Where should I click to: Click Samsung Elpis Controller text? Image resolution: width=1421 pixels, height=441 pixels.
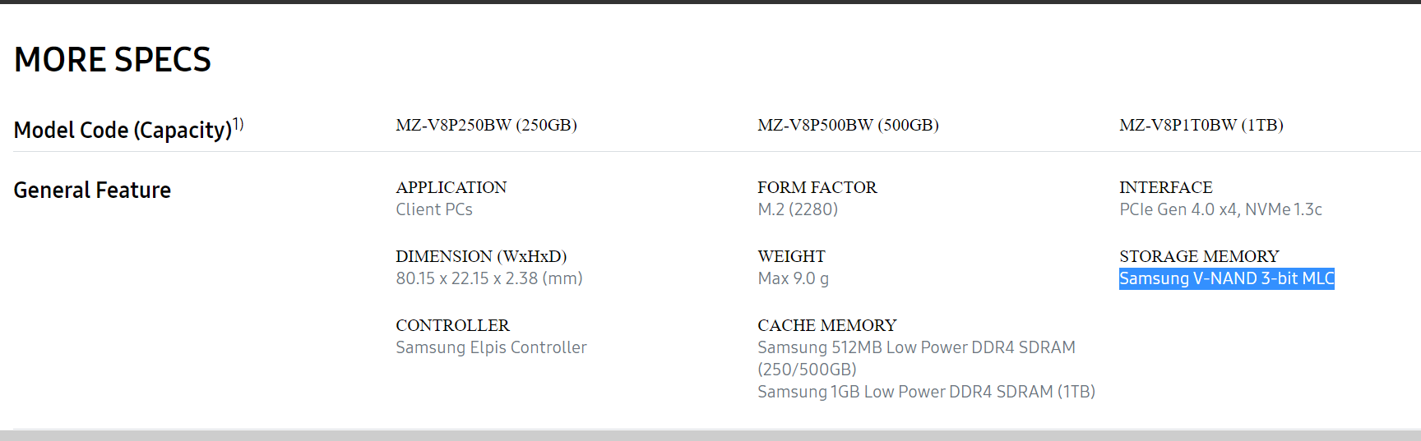pyautogui.click(x=491, y=347)
